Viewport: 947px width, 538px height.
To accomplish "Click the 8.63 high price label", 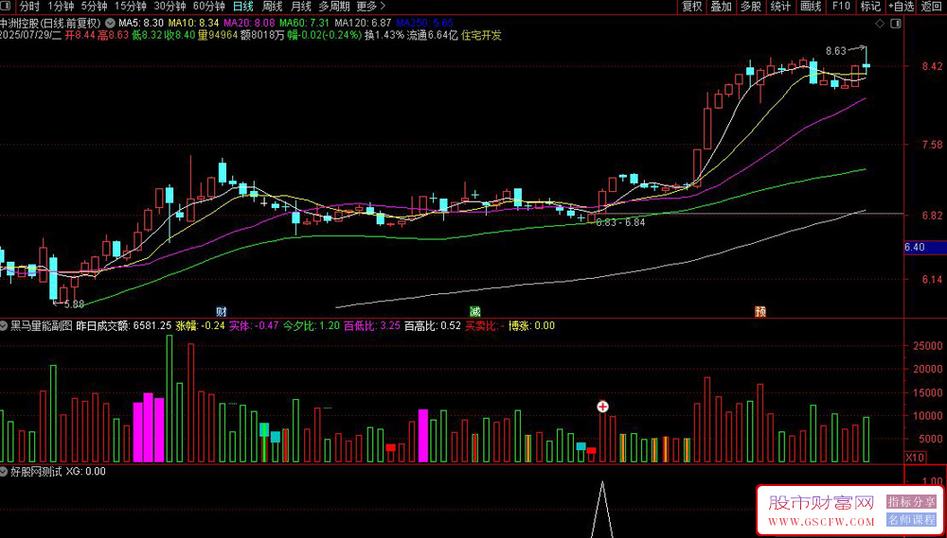I will point(836,51).
